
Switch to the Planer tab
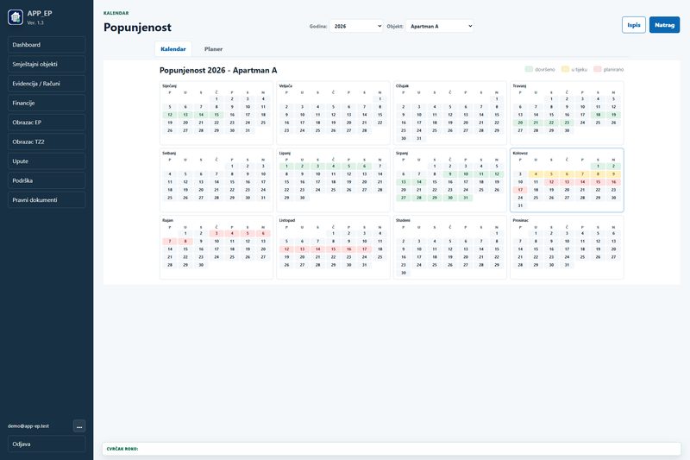tap(213, 49)
